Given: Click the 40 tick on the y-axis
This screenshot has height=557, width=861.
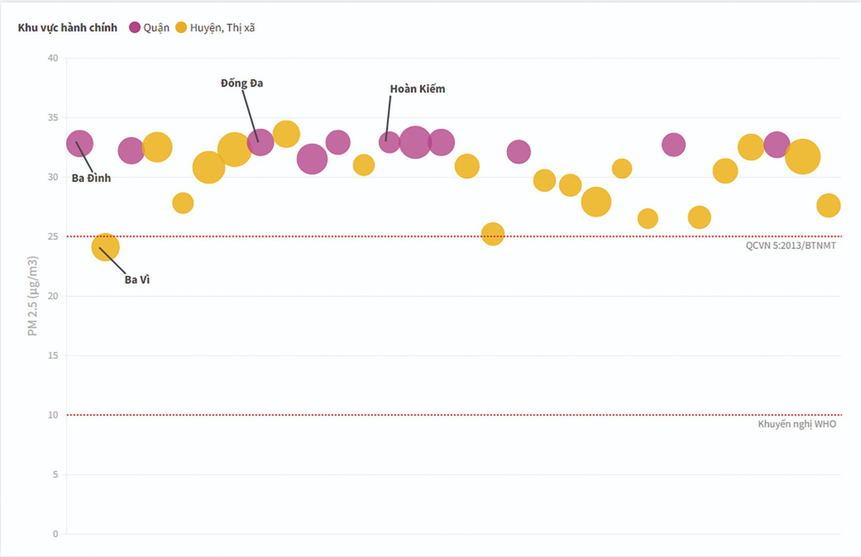Looking at the screenshot, I should point(52,58).
